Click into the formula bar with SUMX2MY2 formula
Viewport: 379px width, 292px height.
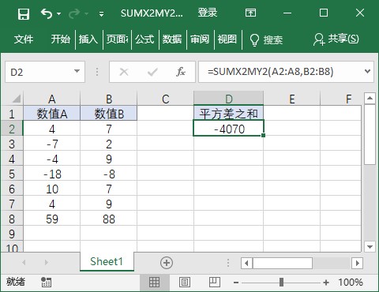coord(280,72)
